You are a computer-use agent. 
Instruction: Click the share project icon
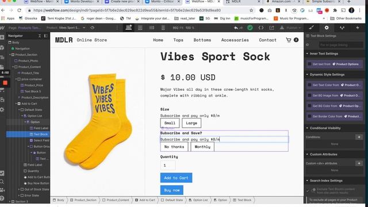tap(271, 28)
